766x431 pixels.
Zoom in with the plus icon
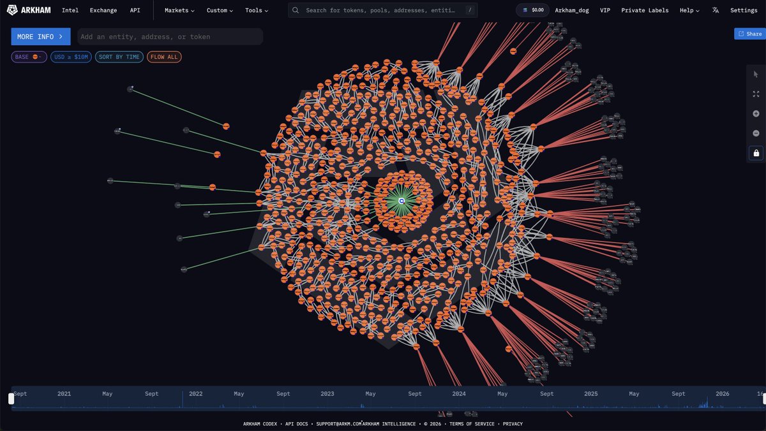tap(756, 113)
